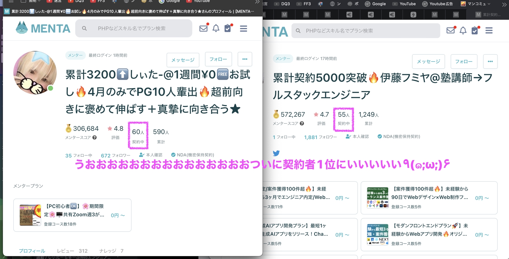Open Google bookmark in right window
Image resolution: width=509 pixels, height=259 pixels.
375,4
